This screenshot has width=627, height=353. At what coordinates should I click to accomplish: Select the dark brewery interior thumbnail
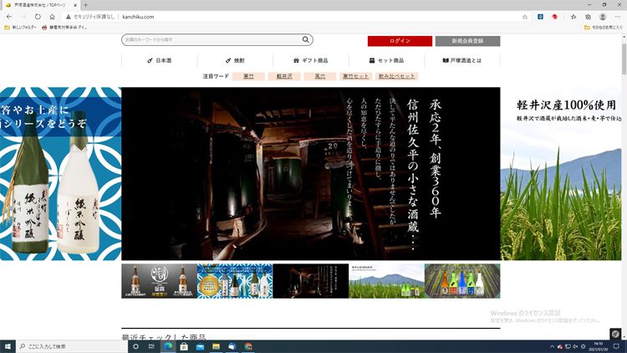311,281
